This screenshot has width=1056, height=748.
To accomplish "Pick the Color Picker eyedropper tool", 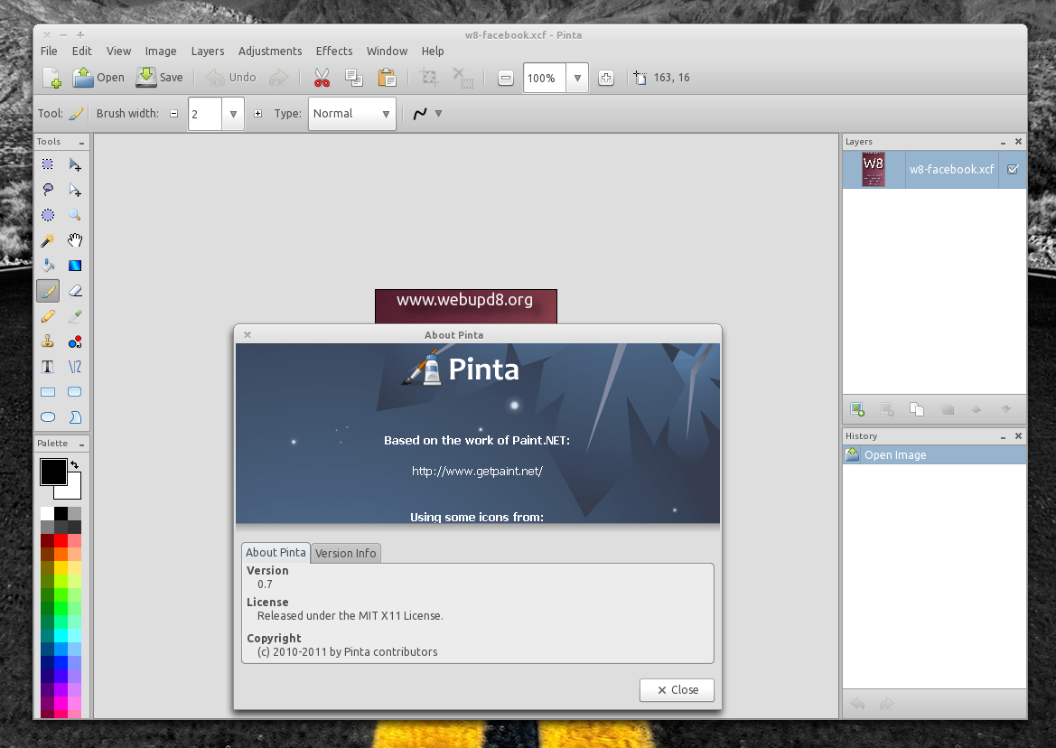I will [75, 316].
